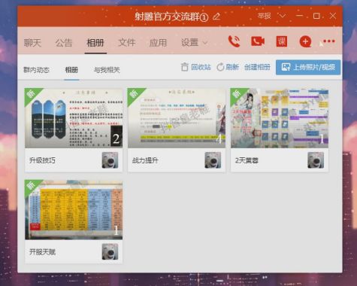This screenshot has width=357, height=286.
Task: Open the three-dots more menu
Action: (x=329, y=41)
